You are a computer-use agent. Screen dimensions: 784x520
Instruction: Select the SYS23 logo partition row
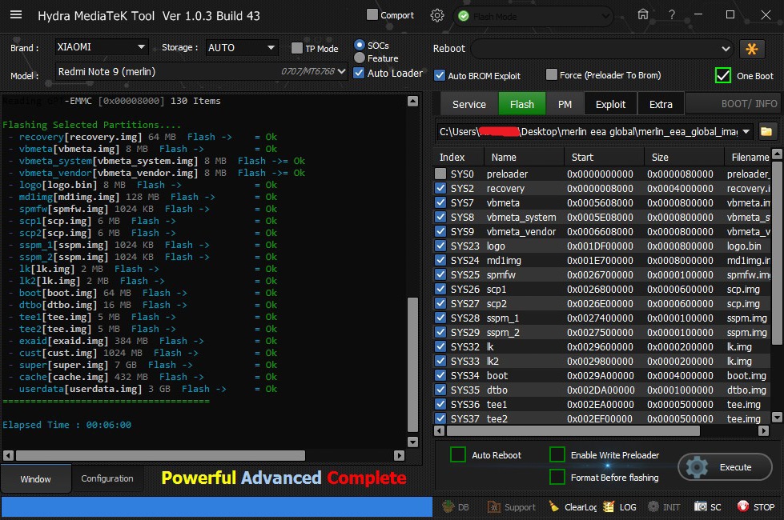[602, 246]
